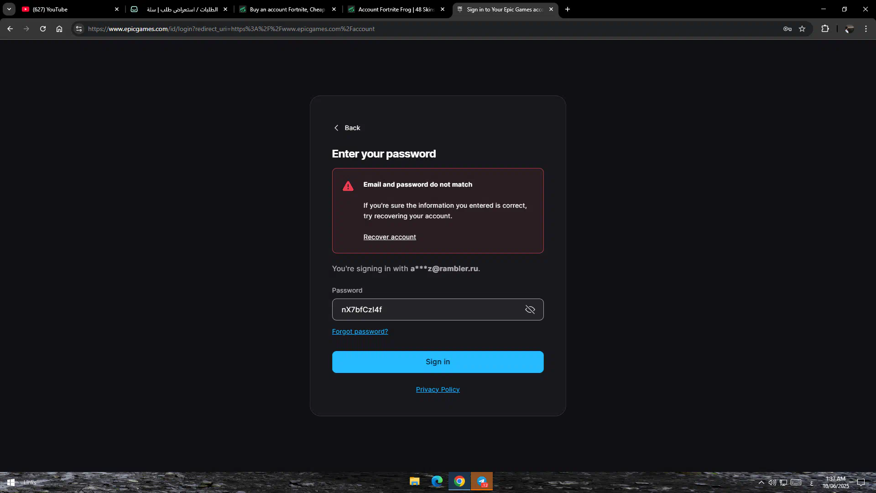
Task: Click the a***z@rambler.ru email text
Action: click(x=444, y=268)
